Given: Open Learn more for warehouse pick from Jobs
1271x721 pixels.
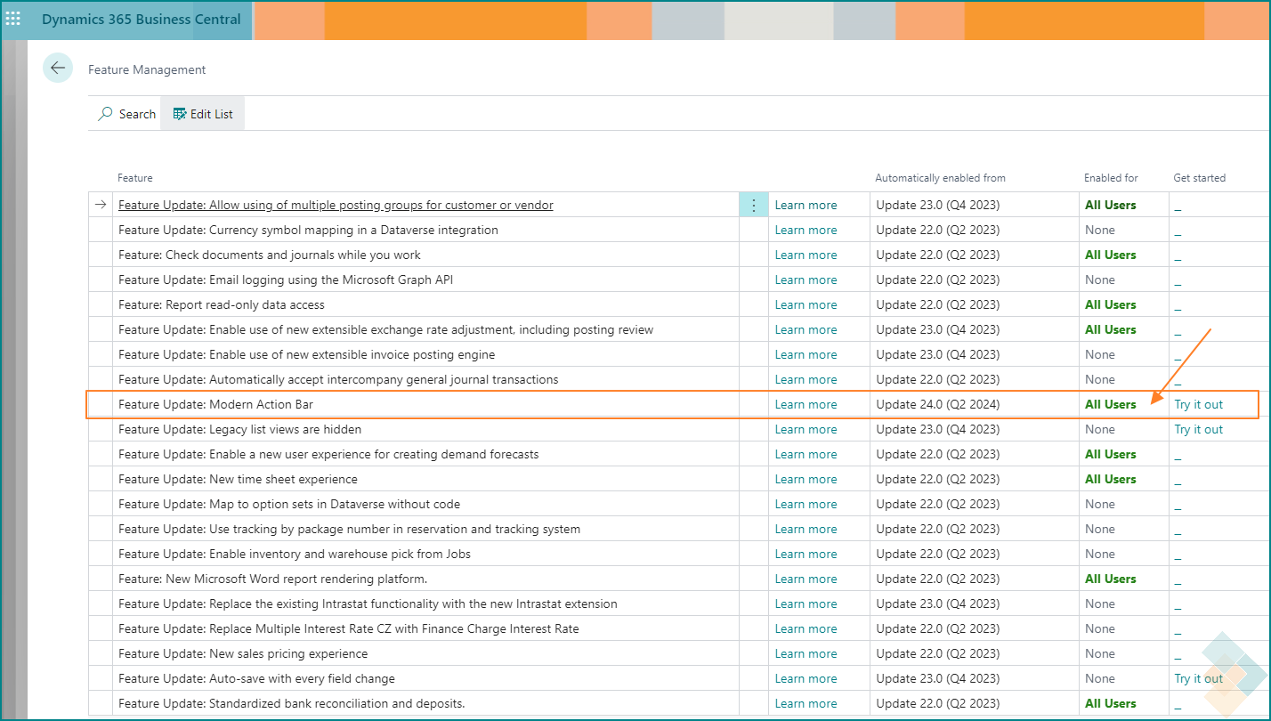Looking at the screenshot, I should click(x=806, y=554).
